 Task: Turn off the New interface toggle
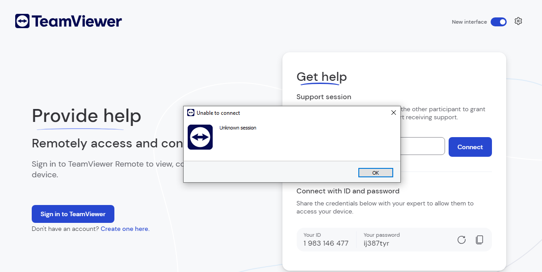pos(499,22)
